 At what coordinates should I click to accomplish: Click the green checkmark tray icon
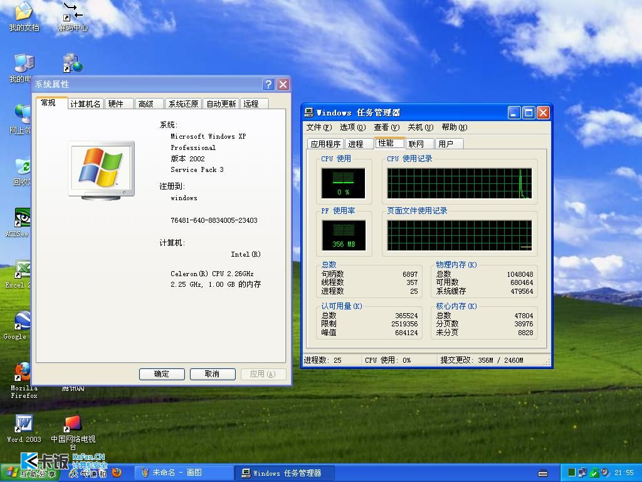click(x=594, y=473)
